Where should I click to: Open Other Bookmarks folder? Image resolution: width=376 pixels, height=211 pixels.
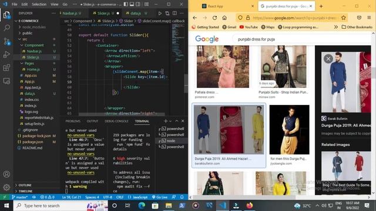357,27
